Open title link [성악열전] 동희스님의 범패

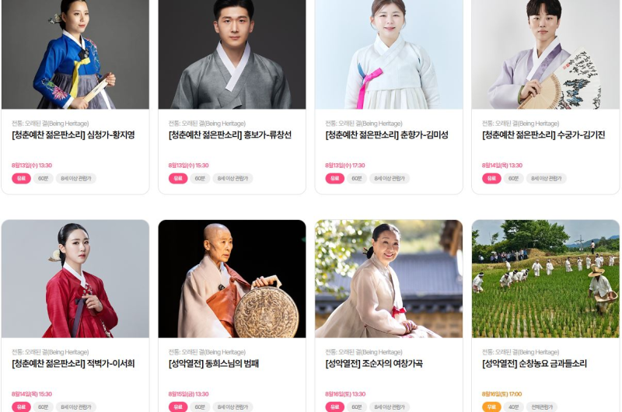tap(213, 364)
